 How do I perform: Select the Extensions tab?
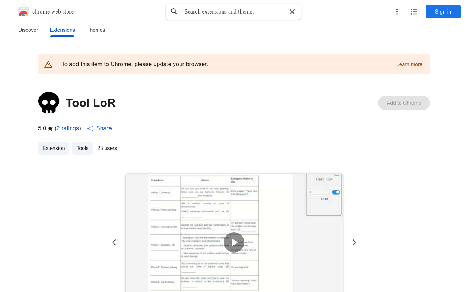63,30
